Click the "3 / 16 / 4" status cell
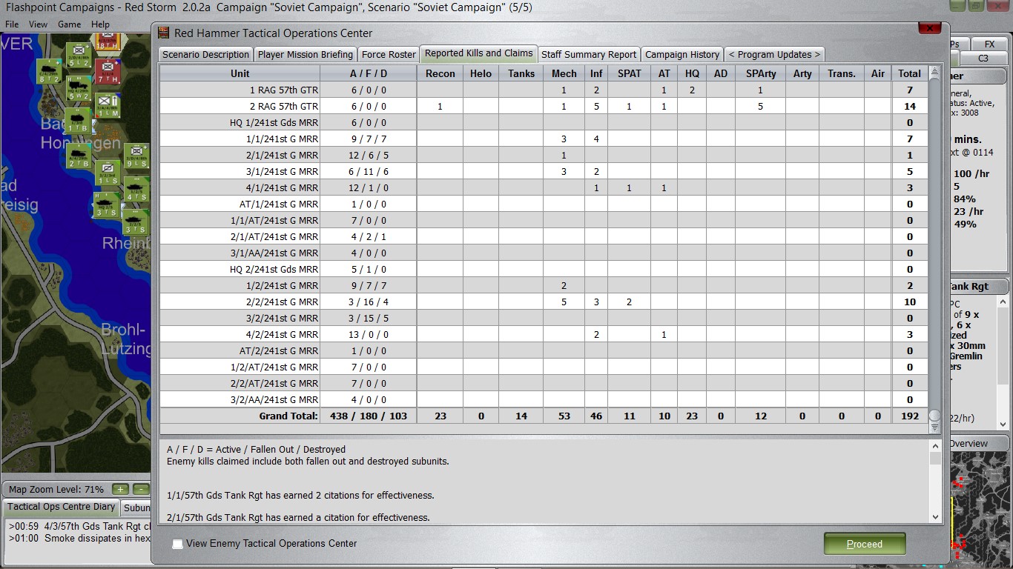The image size is (1013, 569). [369, 302]
